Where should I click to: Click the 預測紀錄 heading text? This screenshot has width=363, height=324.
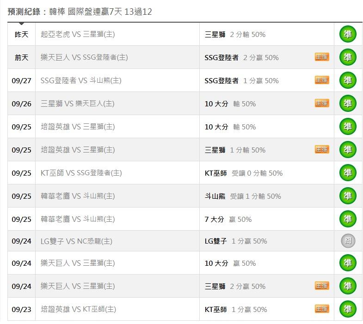pyautogui.click(x=24, y=12)
